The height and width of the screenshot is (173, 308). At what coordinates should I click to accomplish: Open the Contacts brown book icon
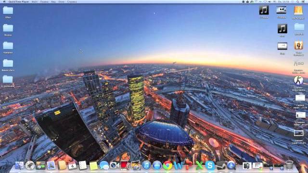pos(62,165)
